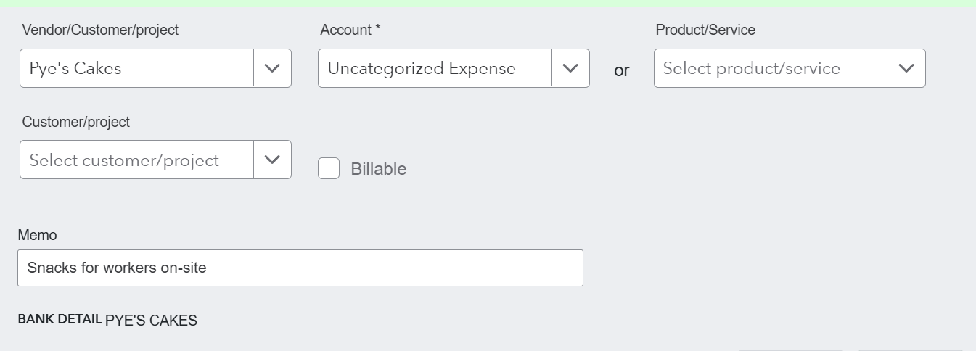The width and height of the screenshot is (976, 351).
Task: Focus the Select product/service field
Action: coord(770,68)
